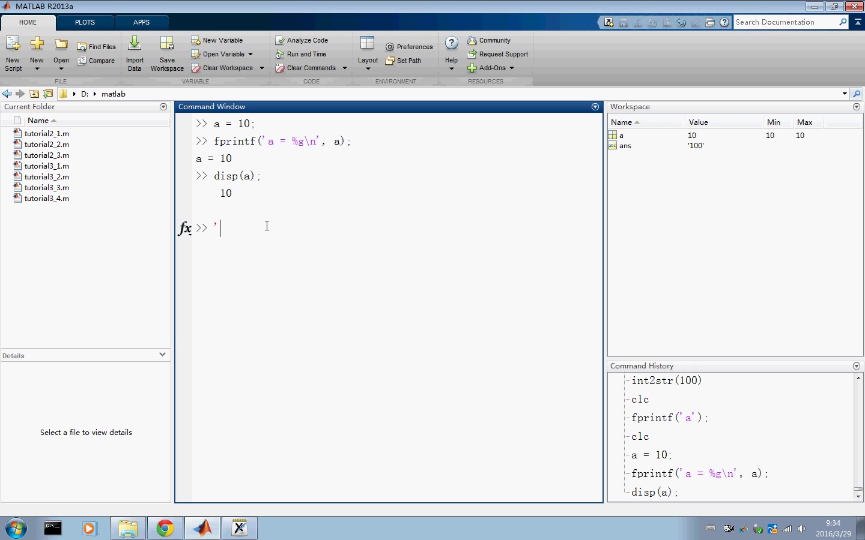Click the Compare files icon
The width and height of the screenshot is (865, 540).
click(x=82, y=61)
